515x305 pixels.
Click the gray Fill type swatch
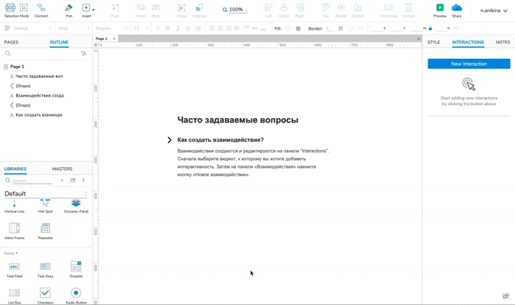pyautogui.click(x=298, y=28)
